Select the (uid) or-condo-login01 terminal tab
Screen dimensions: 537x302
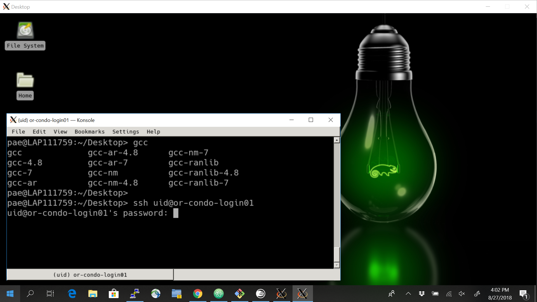point(90,275)
